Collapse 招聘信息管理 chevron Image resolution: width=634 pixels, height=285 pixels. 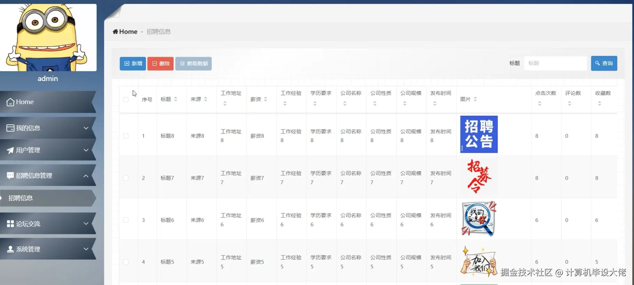click(86, 176)
